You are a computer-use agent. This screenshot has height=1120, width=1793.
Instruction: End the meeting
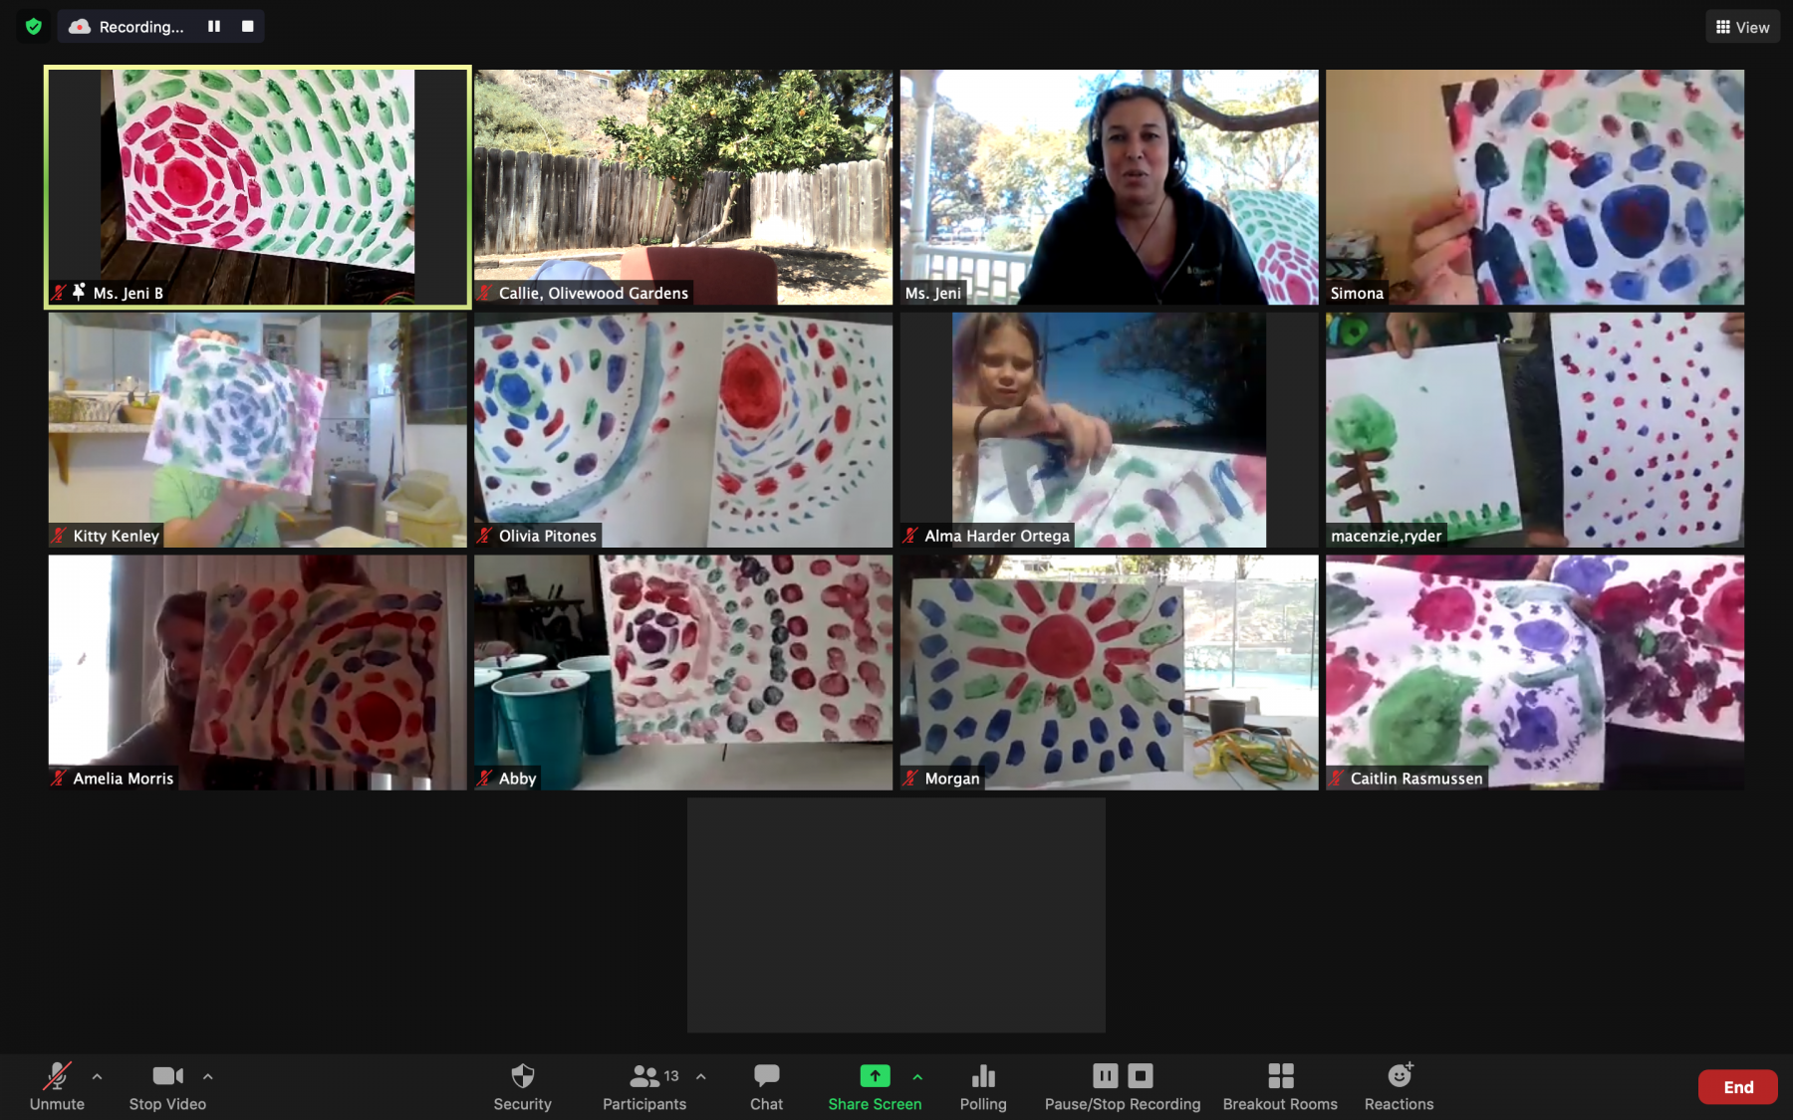pos(1738,1087)
